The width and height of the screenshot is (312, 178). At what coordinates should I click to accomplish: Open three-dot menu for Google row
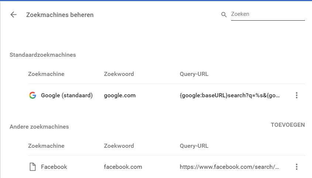(x=296, y=95)
